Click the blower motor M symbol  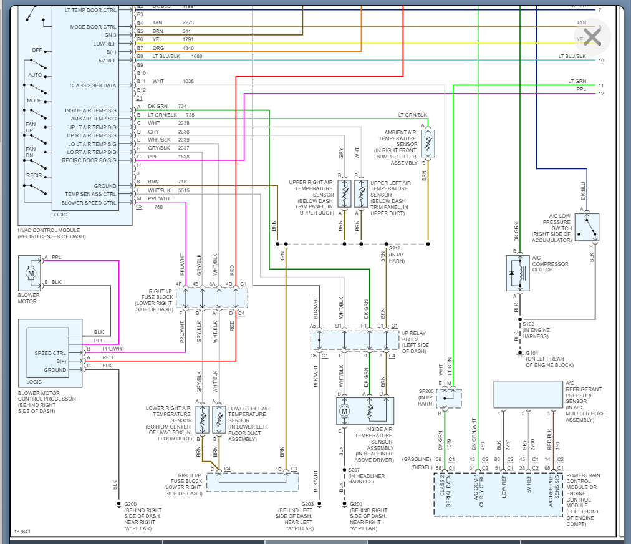(31, 273)
